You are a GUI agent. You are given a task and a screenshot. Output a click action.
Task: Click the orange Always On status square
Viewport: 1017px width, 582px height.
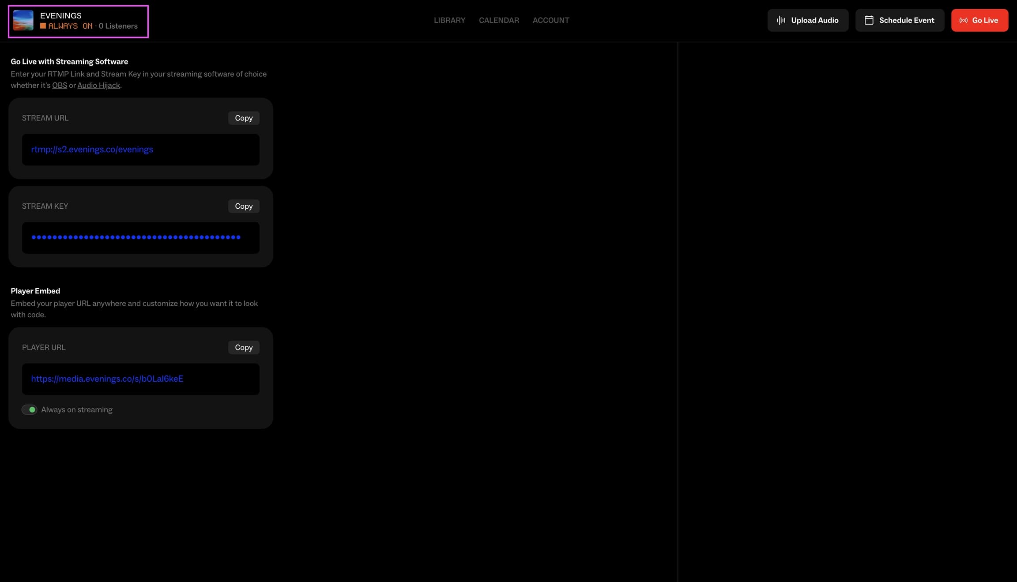(43, 26)
